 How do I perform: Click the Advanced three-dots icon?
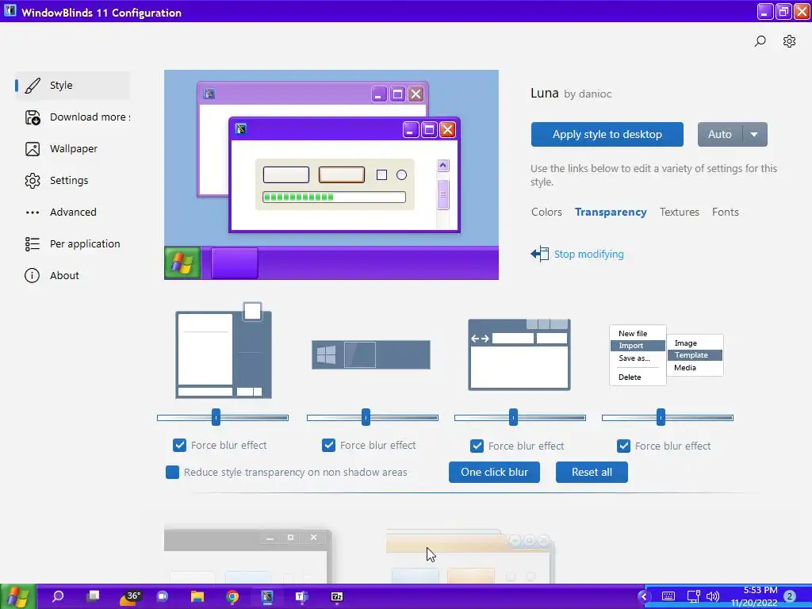(x=33, y=213)
